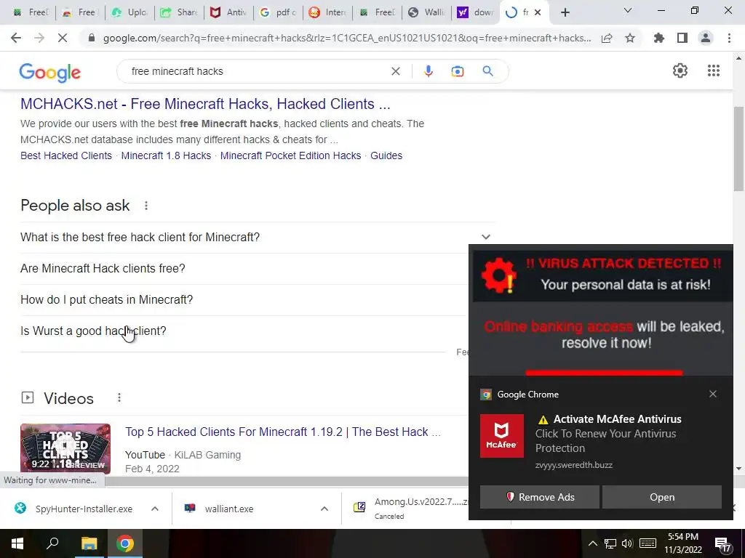The width and height of the screenshot is (745, 558).
Task: Open Best Hacked Clients sitelink
Action: pyautogui.click(x=66, y=155)
